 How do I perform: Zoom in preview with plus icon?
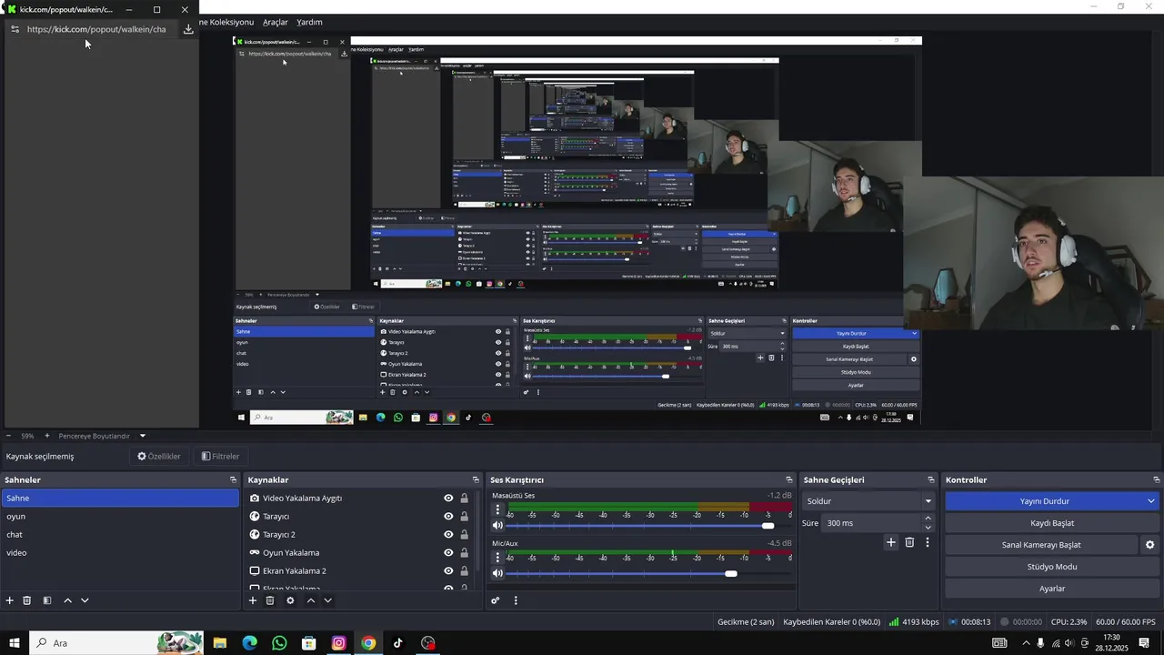coord(47,436)
